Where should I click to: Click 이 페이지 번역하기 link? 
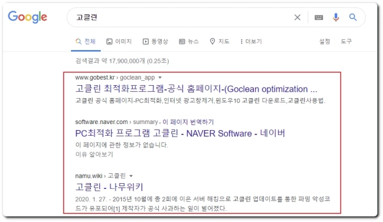[188, 121]
